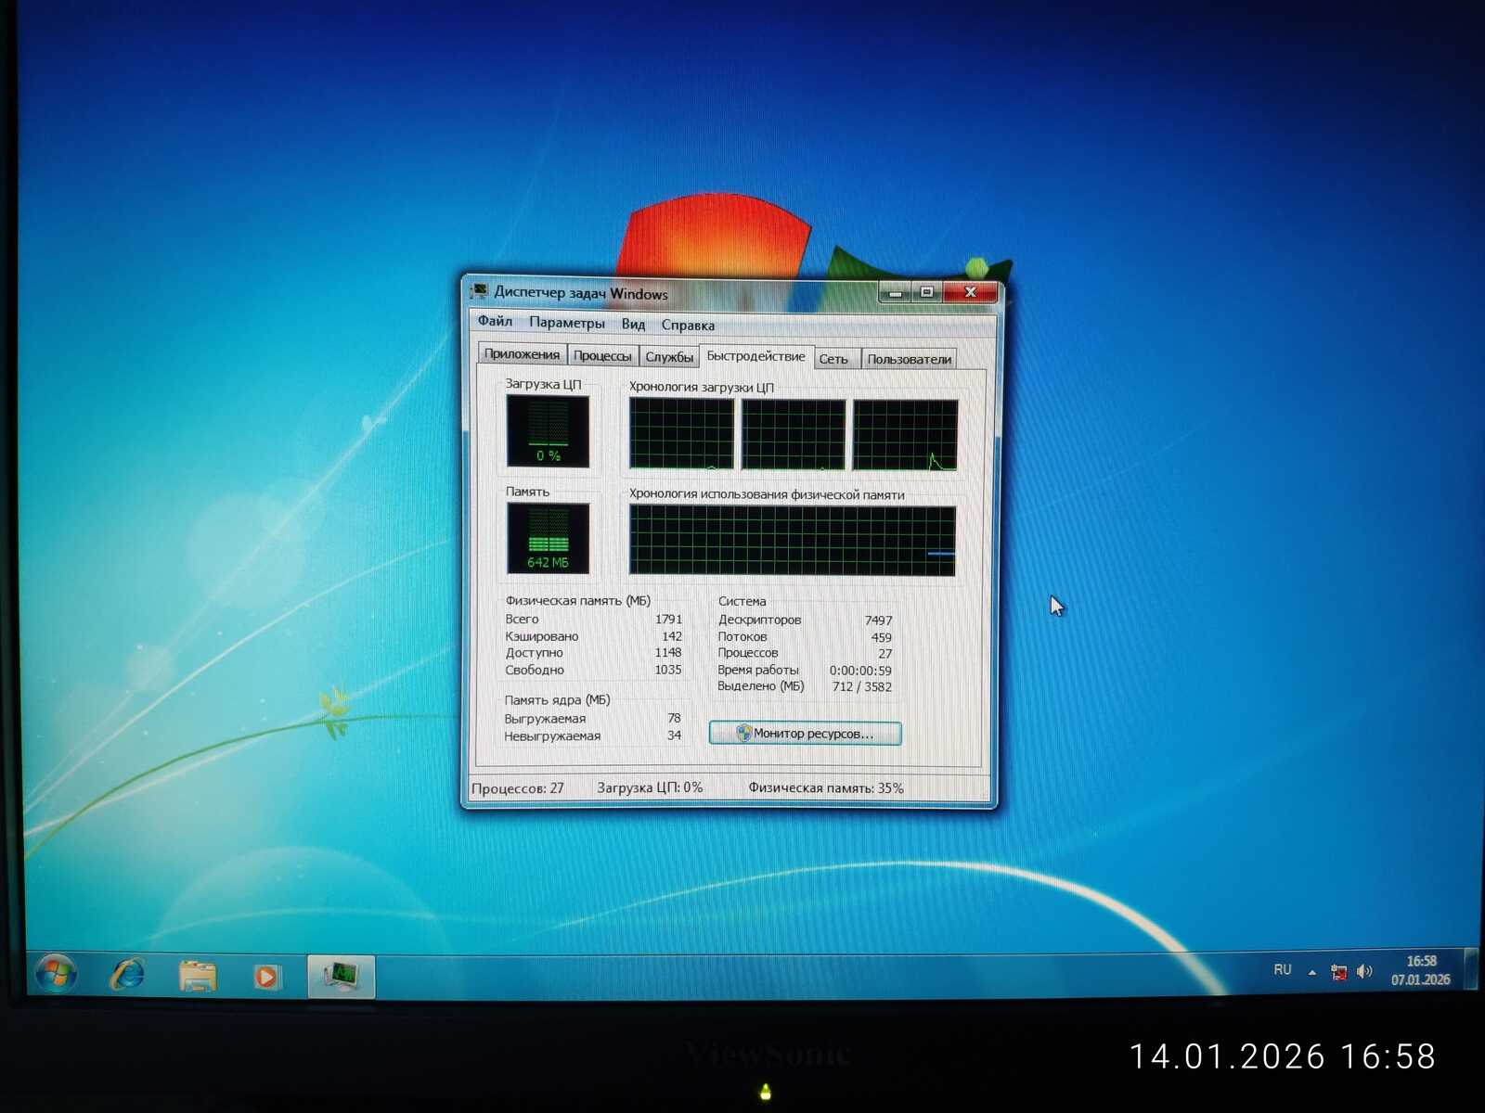
Task: Click the "Память ядра (МБ)" group heading
Action: pyautogui.click(x=557, y=700)
